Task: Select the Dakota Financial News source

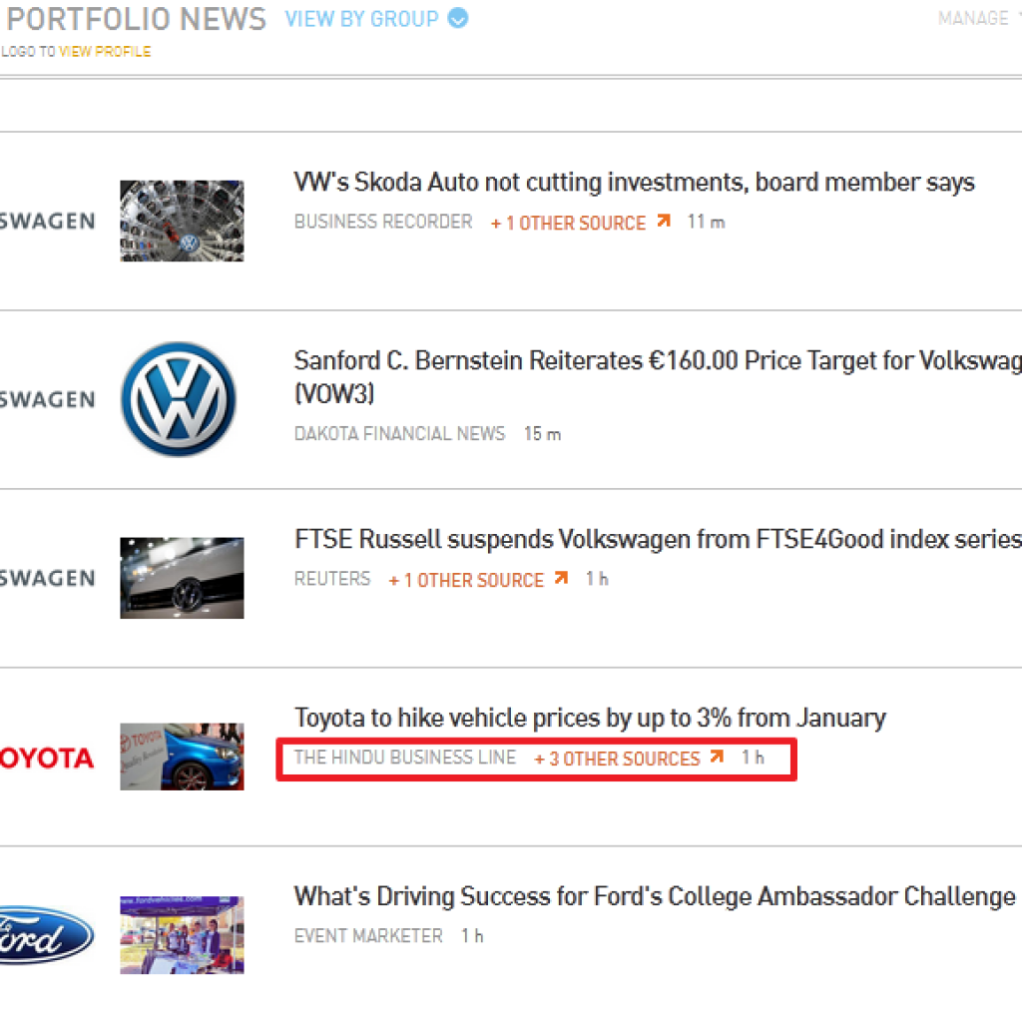Action: pos(399,434)
